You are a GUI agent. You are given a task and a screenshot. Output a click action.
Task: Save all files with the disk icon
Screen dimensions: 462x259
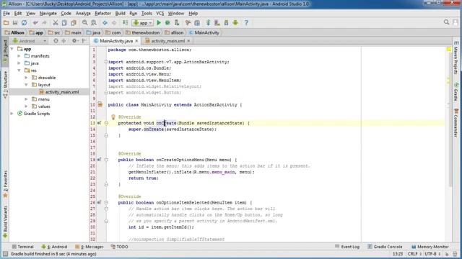coord(15,22)
